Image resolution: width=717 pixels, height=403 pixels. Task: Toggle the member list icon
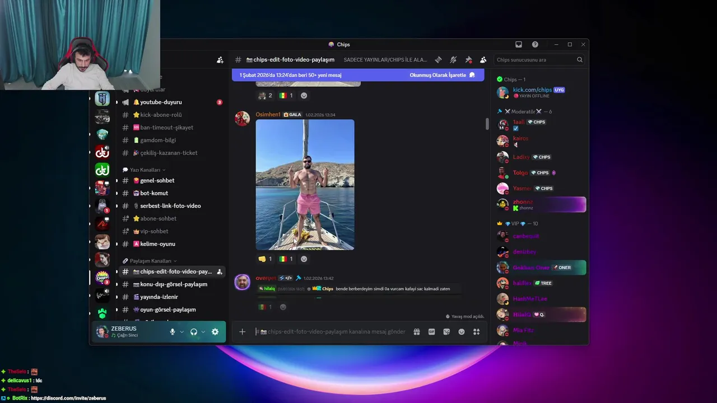click(483, 60)
